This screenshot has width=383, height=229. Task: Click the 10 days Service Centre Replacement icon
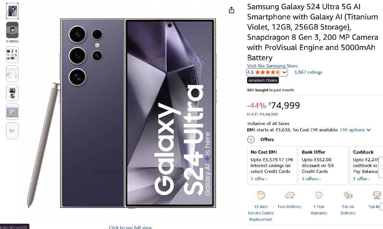[261, 195]
